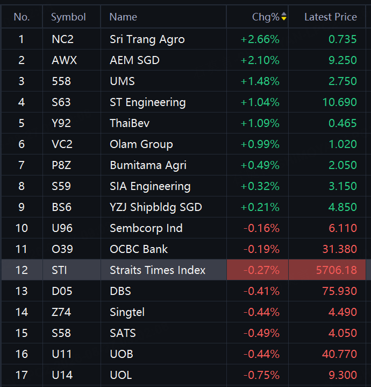Click the +2.10% change value
This screenshot has width=371, height=387.
tap(260, 60)
